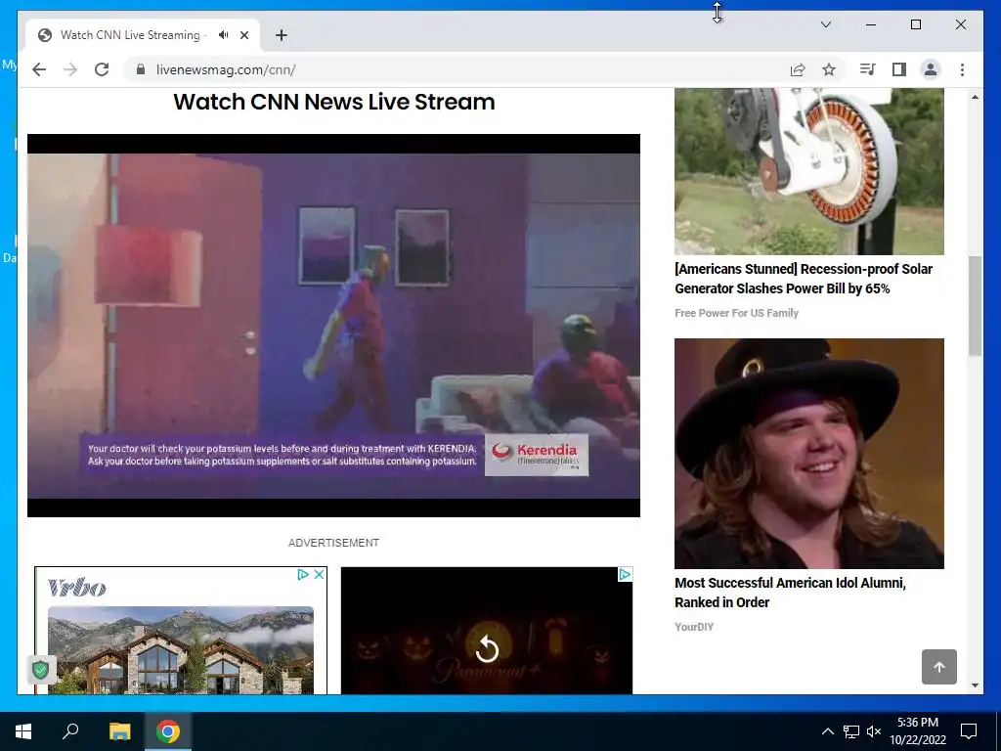The height and width of the screenshot is (751, 1001).
Task: Go back to the previous page
Action: 39,69
